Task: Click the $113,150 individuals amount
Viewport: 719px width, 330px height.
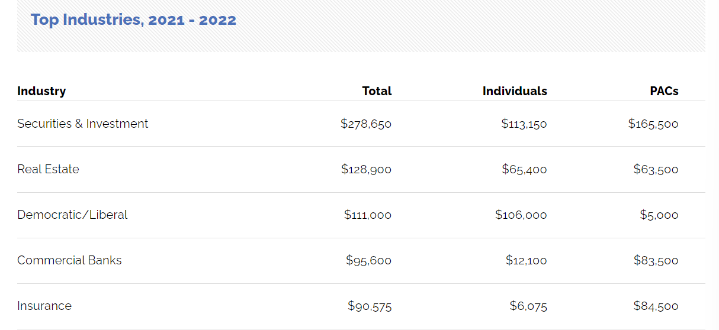Action: 524,124
